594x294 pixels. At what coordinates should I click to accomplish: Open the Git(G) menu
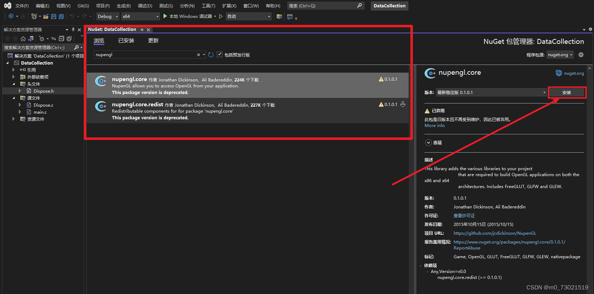click(x=83, y=6)
